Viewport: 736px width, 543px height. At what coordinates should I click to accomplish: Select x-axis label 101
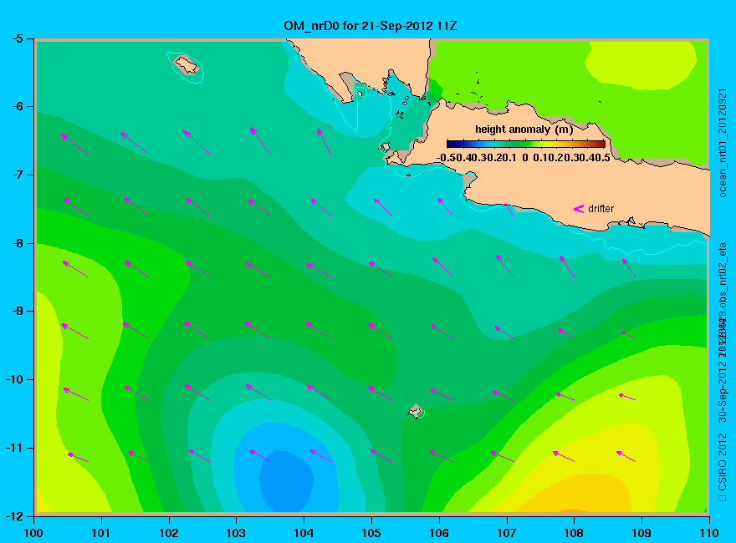point(101,533)
